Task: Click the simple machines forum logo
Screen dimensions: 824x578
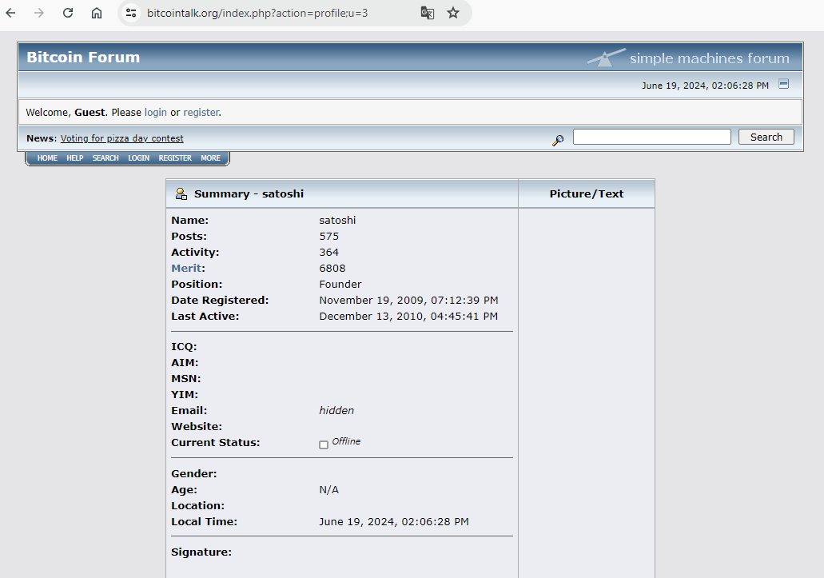Action: click(x=687, y=58)
